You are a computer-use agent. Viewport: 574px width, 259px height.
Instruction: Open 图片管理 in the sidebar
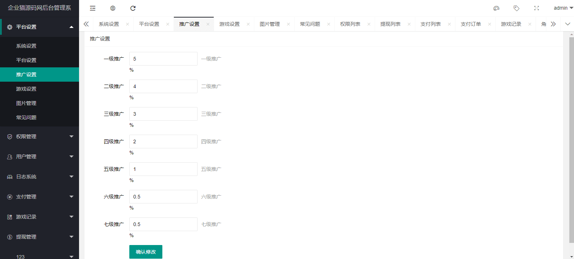[26, 103]
